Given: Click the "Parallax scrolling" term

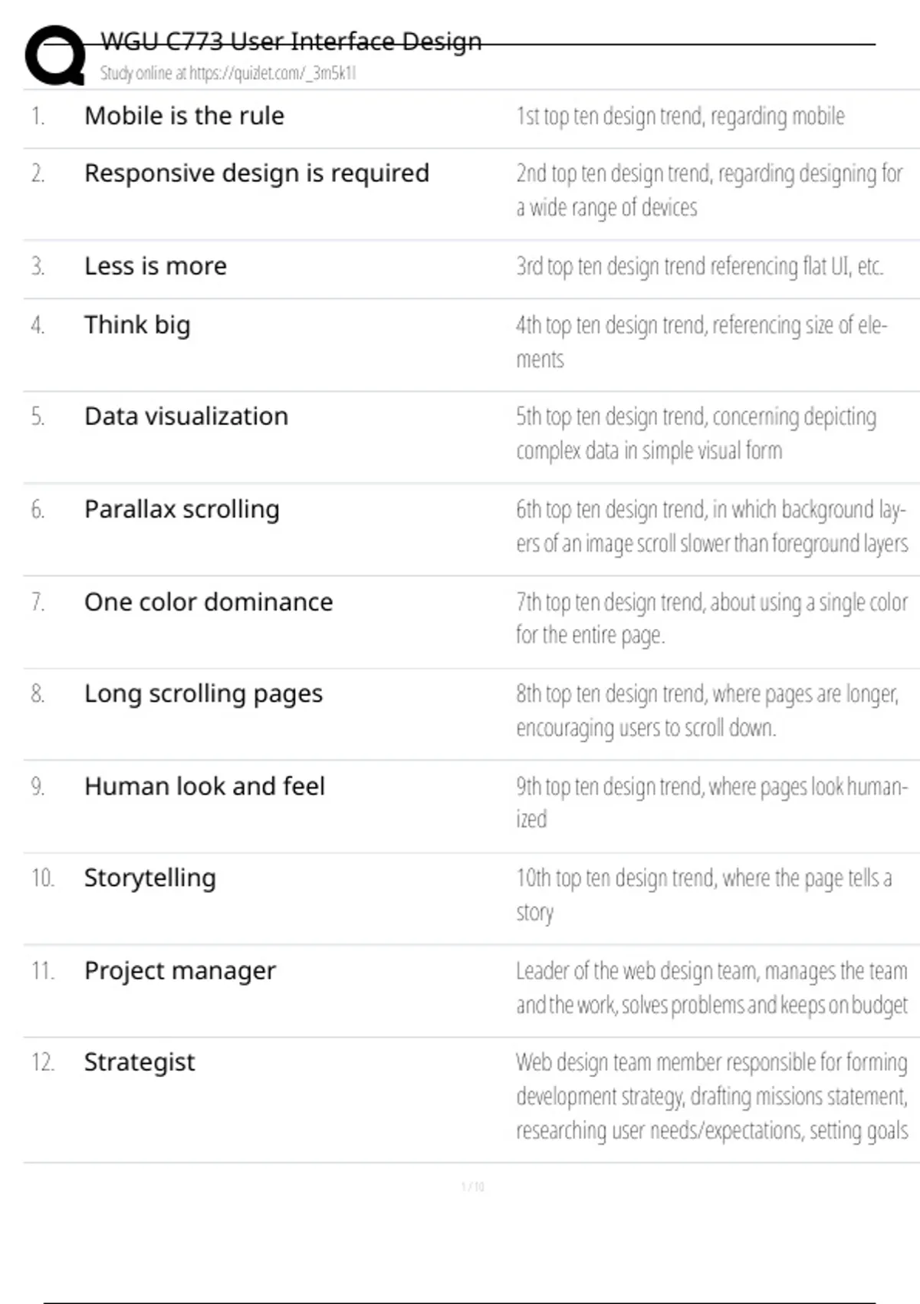Looking at the screenshot, I should pyautogui.click(x=182, y=509).
